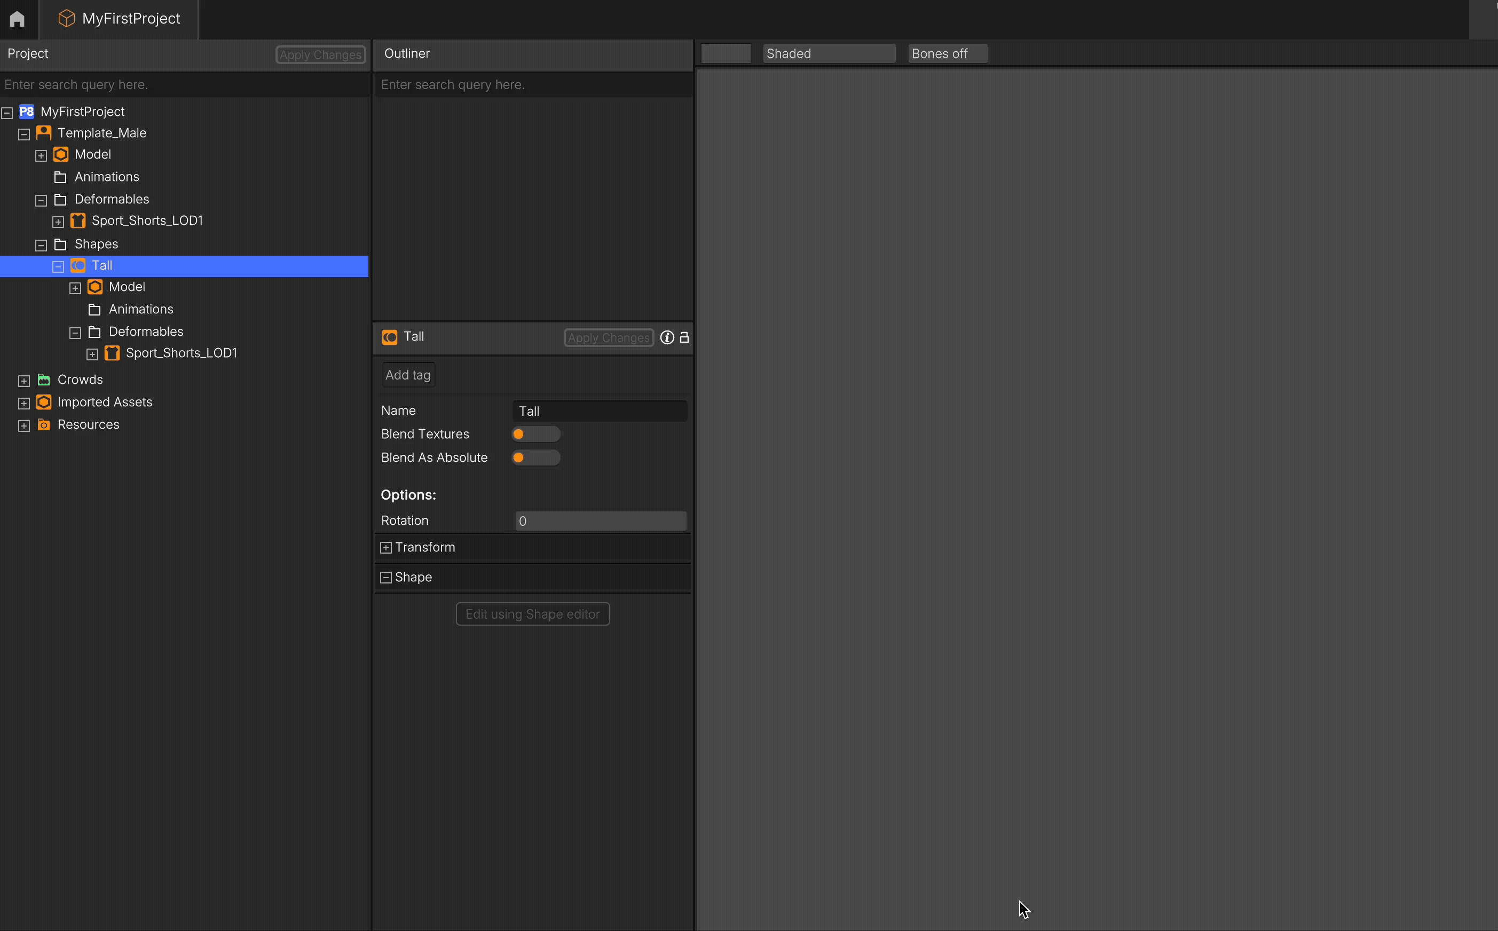Viewport: 1498px width, 931px height.
Task: Click the Crowds green icon
Action: (x=44, y=380)
